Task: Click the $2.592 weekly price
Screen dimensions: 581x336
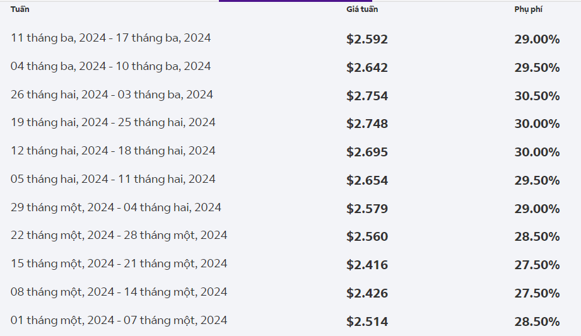Action: (x=367, y=39)
